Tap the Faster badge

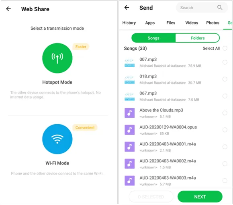coord(81,47)
